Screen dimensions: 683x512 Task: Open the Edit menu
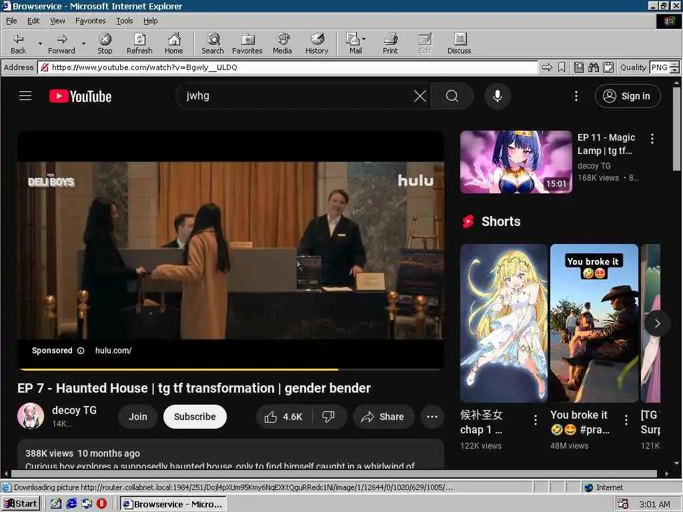coord(33,21)
